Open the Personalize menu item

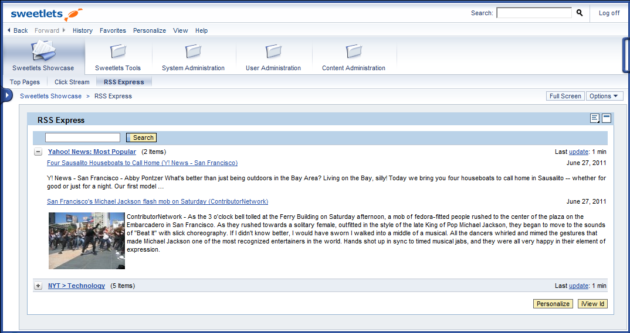(150, 30)
